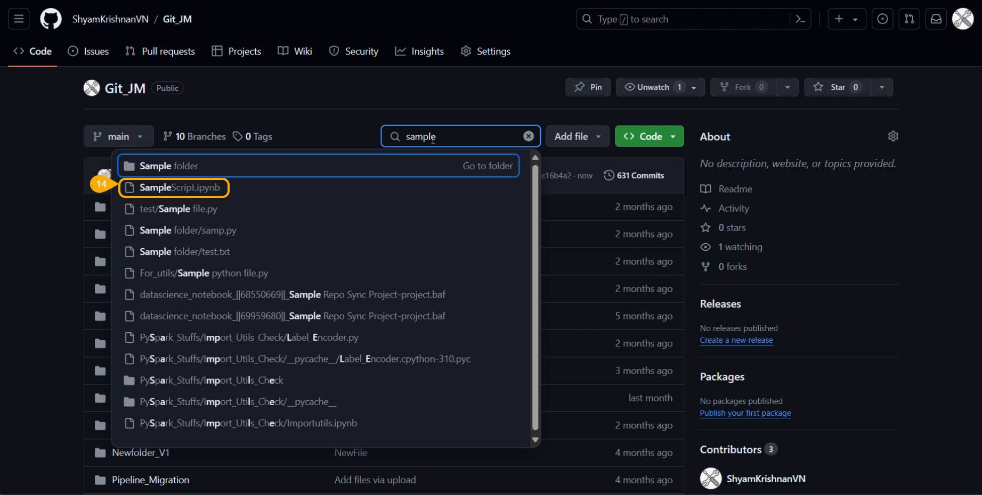Open the issues icon in top header
Screen dimensions: 982x495
point(882,19)
